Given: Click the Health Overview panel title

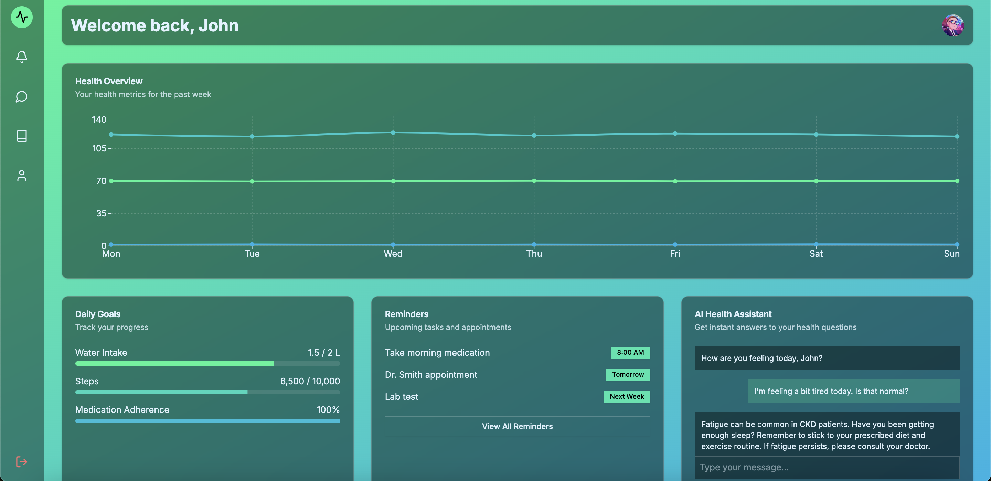Looking at the screenshot, I should 109,81.
